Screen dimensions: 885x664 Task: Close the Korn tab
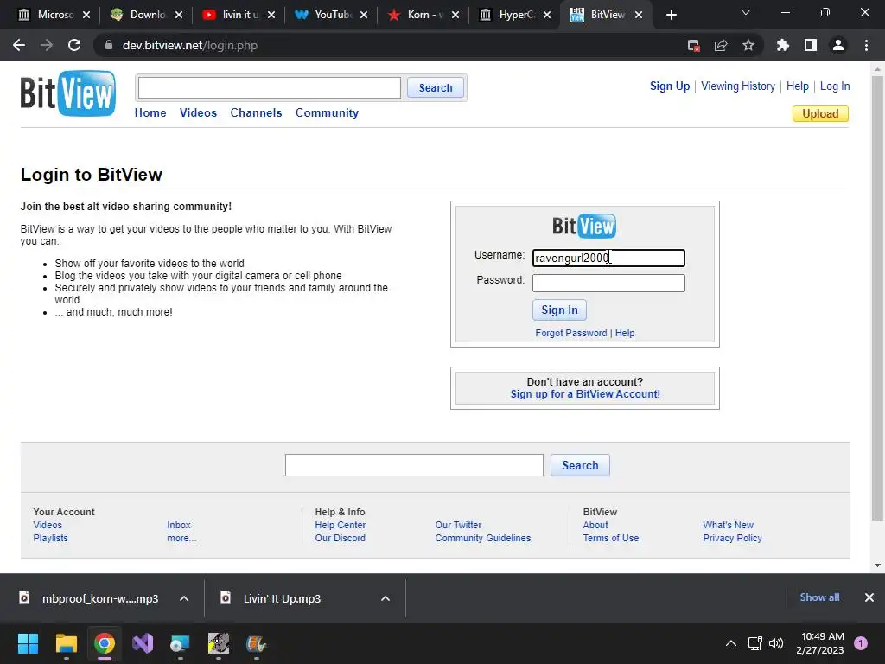click(455, 15)
